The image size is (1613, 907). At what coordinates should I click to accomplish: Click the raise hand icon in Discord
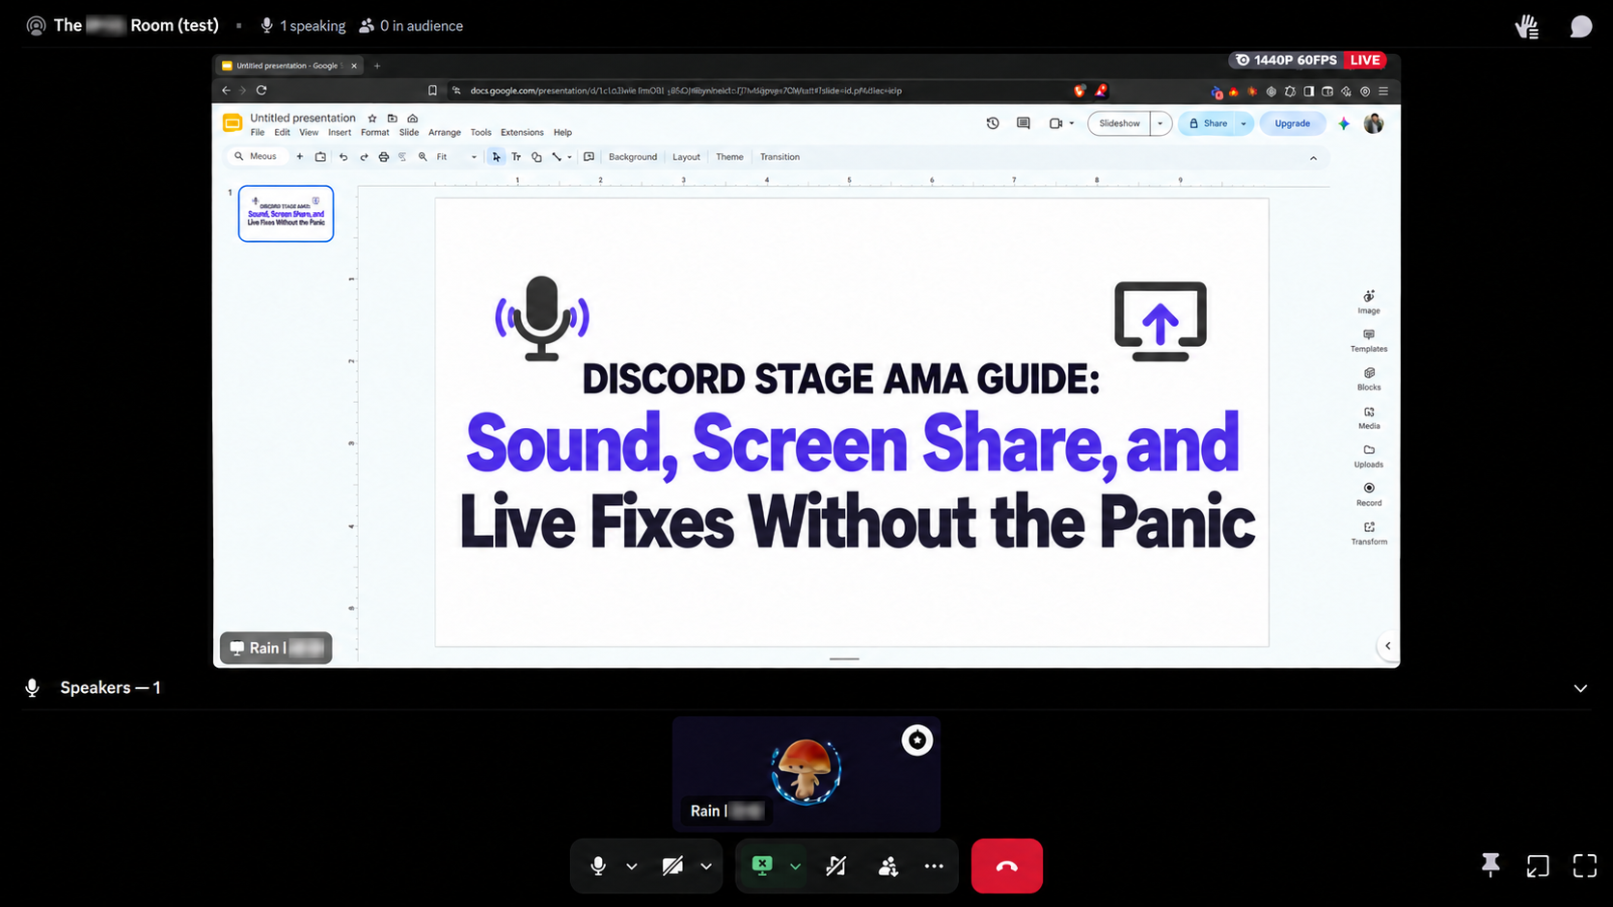click(x=1527, y=27)
